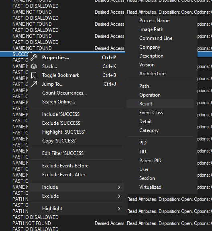Expand the Include submenu arrow
Image resolution: width=212 pixels, height=231 pixels.
tap(119, 187)
